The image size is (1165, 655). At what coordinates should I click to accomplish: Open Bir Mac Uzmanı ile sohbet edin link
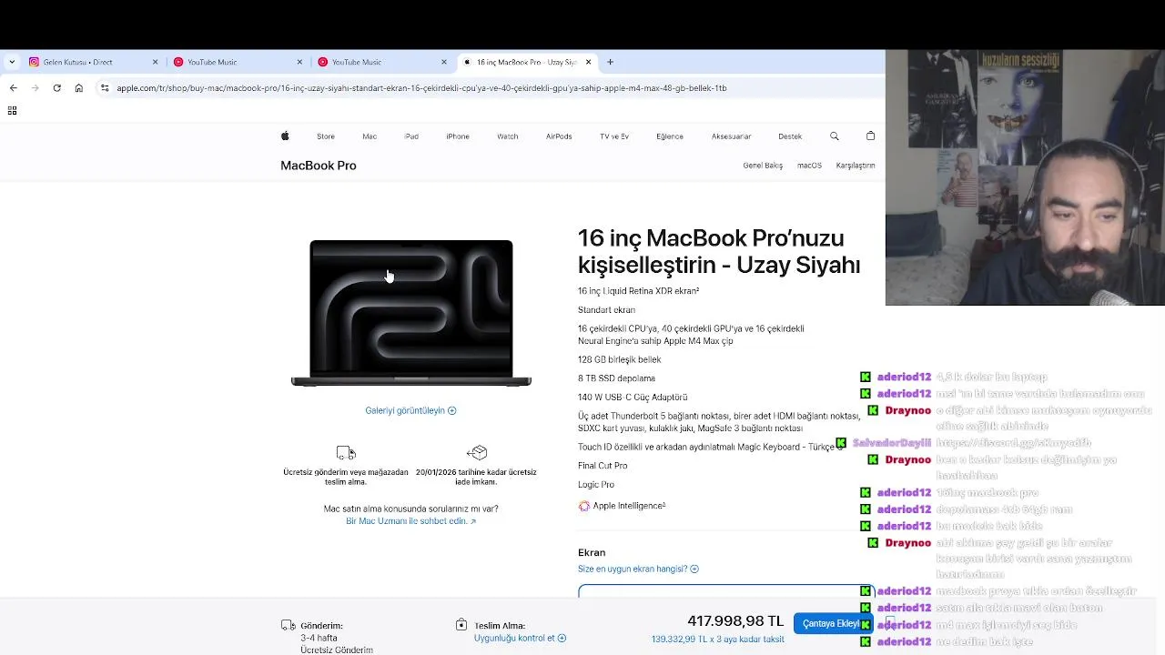click(x=410, y=521)
